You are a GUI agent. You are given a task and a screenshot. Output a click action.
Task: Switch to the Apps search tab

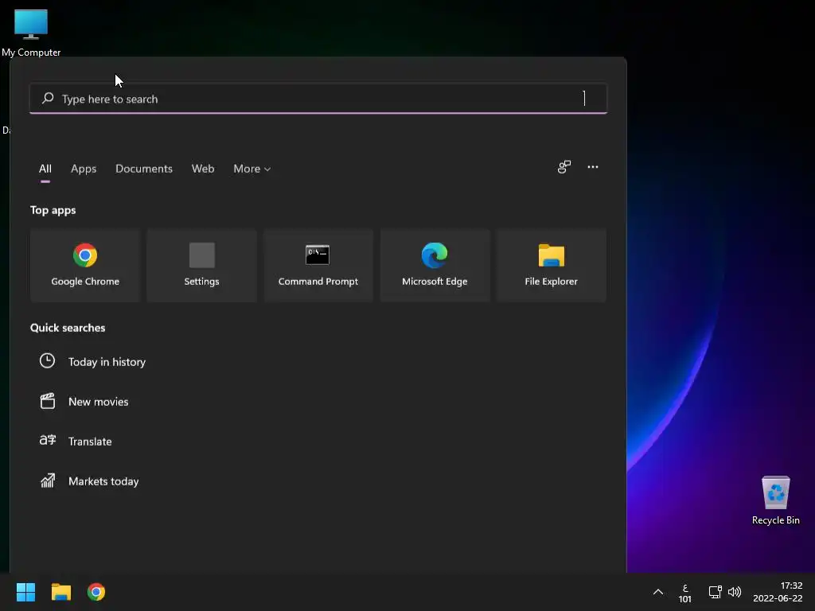pyautogui.click(x=84, y=169)
